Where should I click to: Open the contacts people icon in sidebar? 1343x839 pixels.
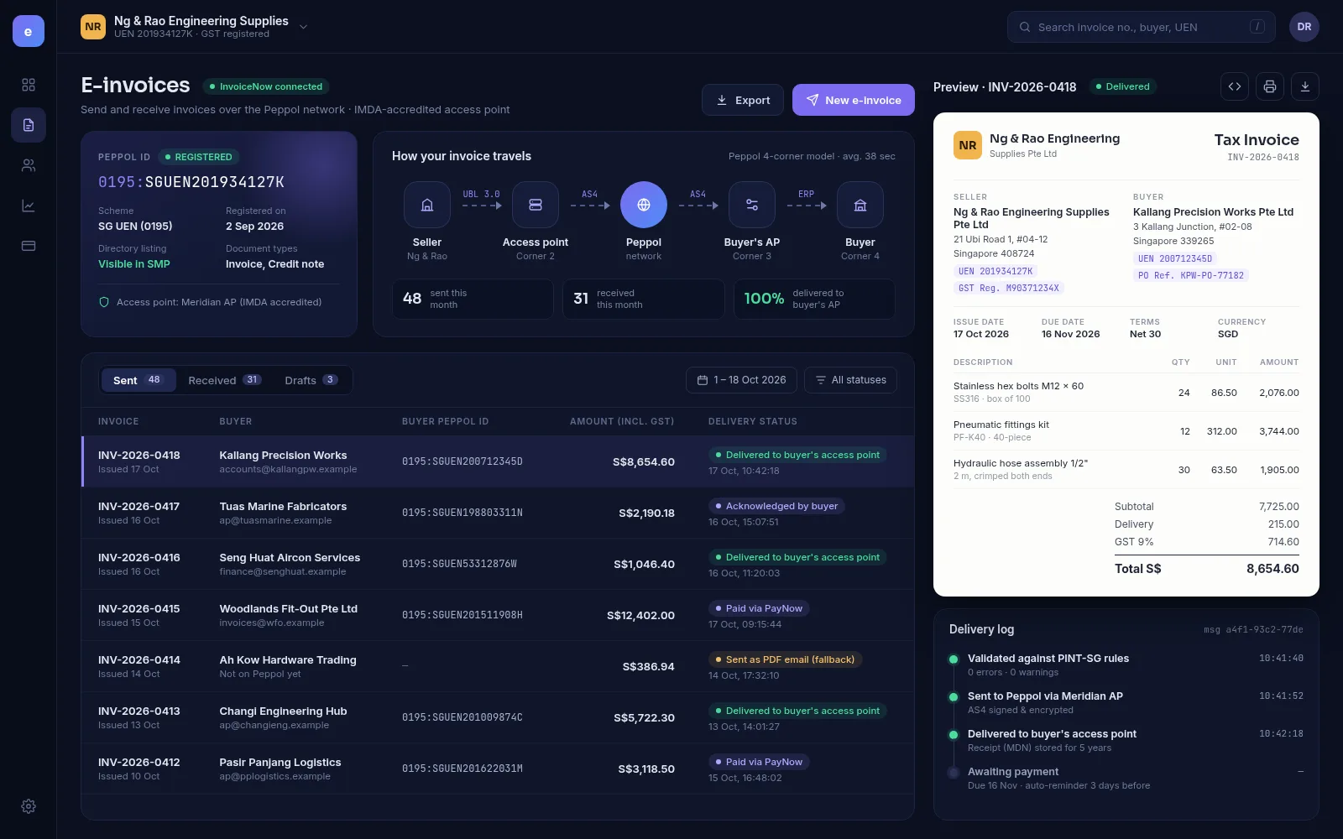[x=29, y=165]
